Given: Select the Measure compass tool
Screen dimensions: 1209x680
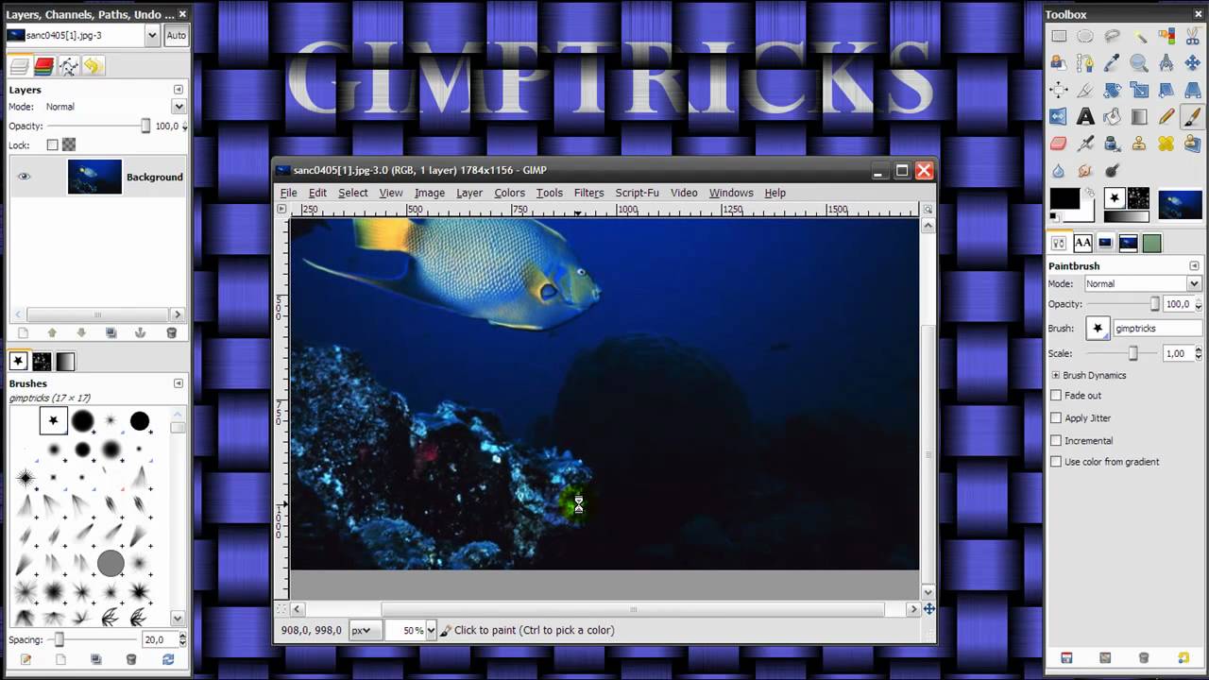Looking at the screenshot, I should click(1166, 63).
